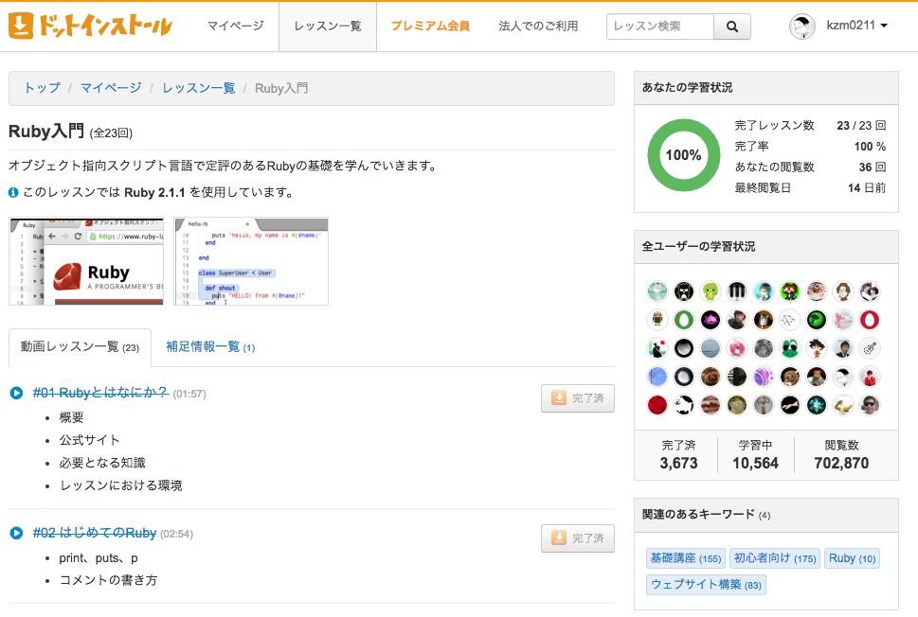Click the bullet item コメントの書き方

tap(108, 579)
